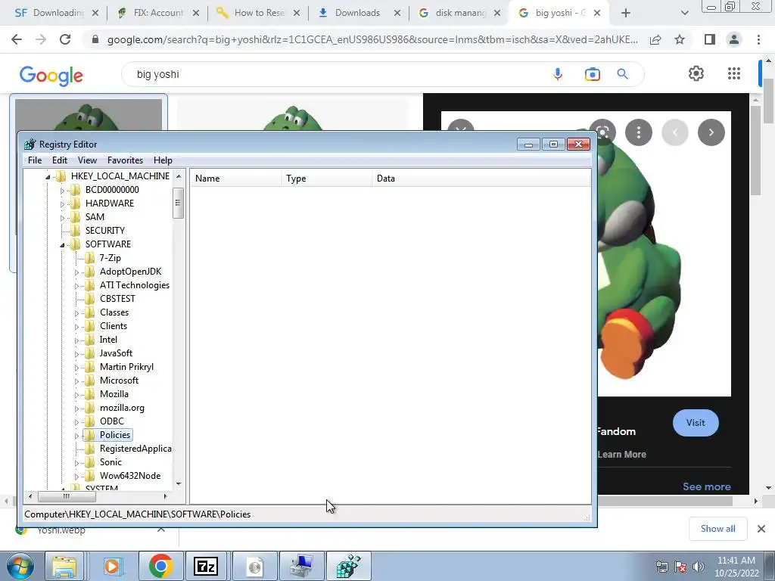Expand the Wow6432Node key
Screen dimensions: 775x581
tap(76, 477)
